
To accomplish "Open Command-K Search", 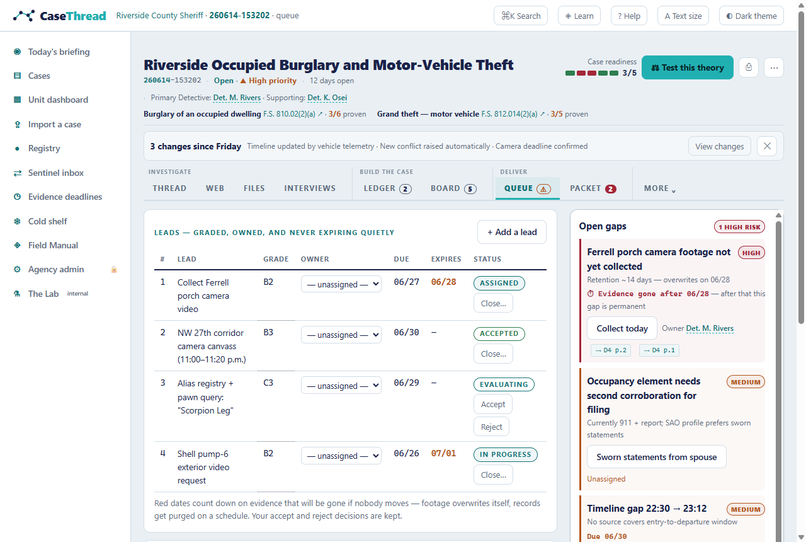I will click(521, 16).
